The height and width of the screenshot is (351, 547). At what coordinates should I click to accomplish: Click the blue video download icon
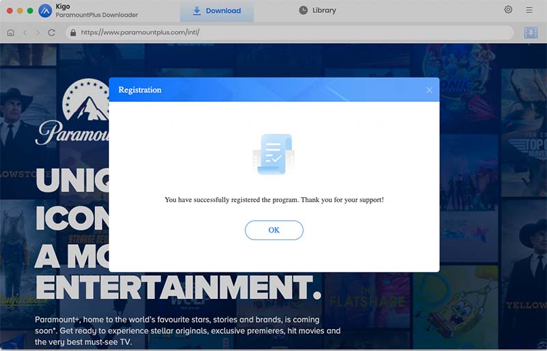pos(531,33)
